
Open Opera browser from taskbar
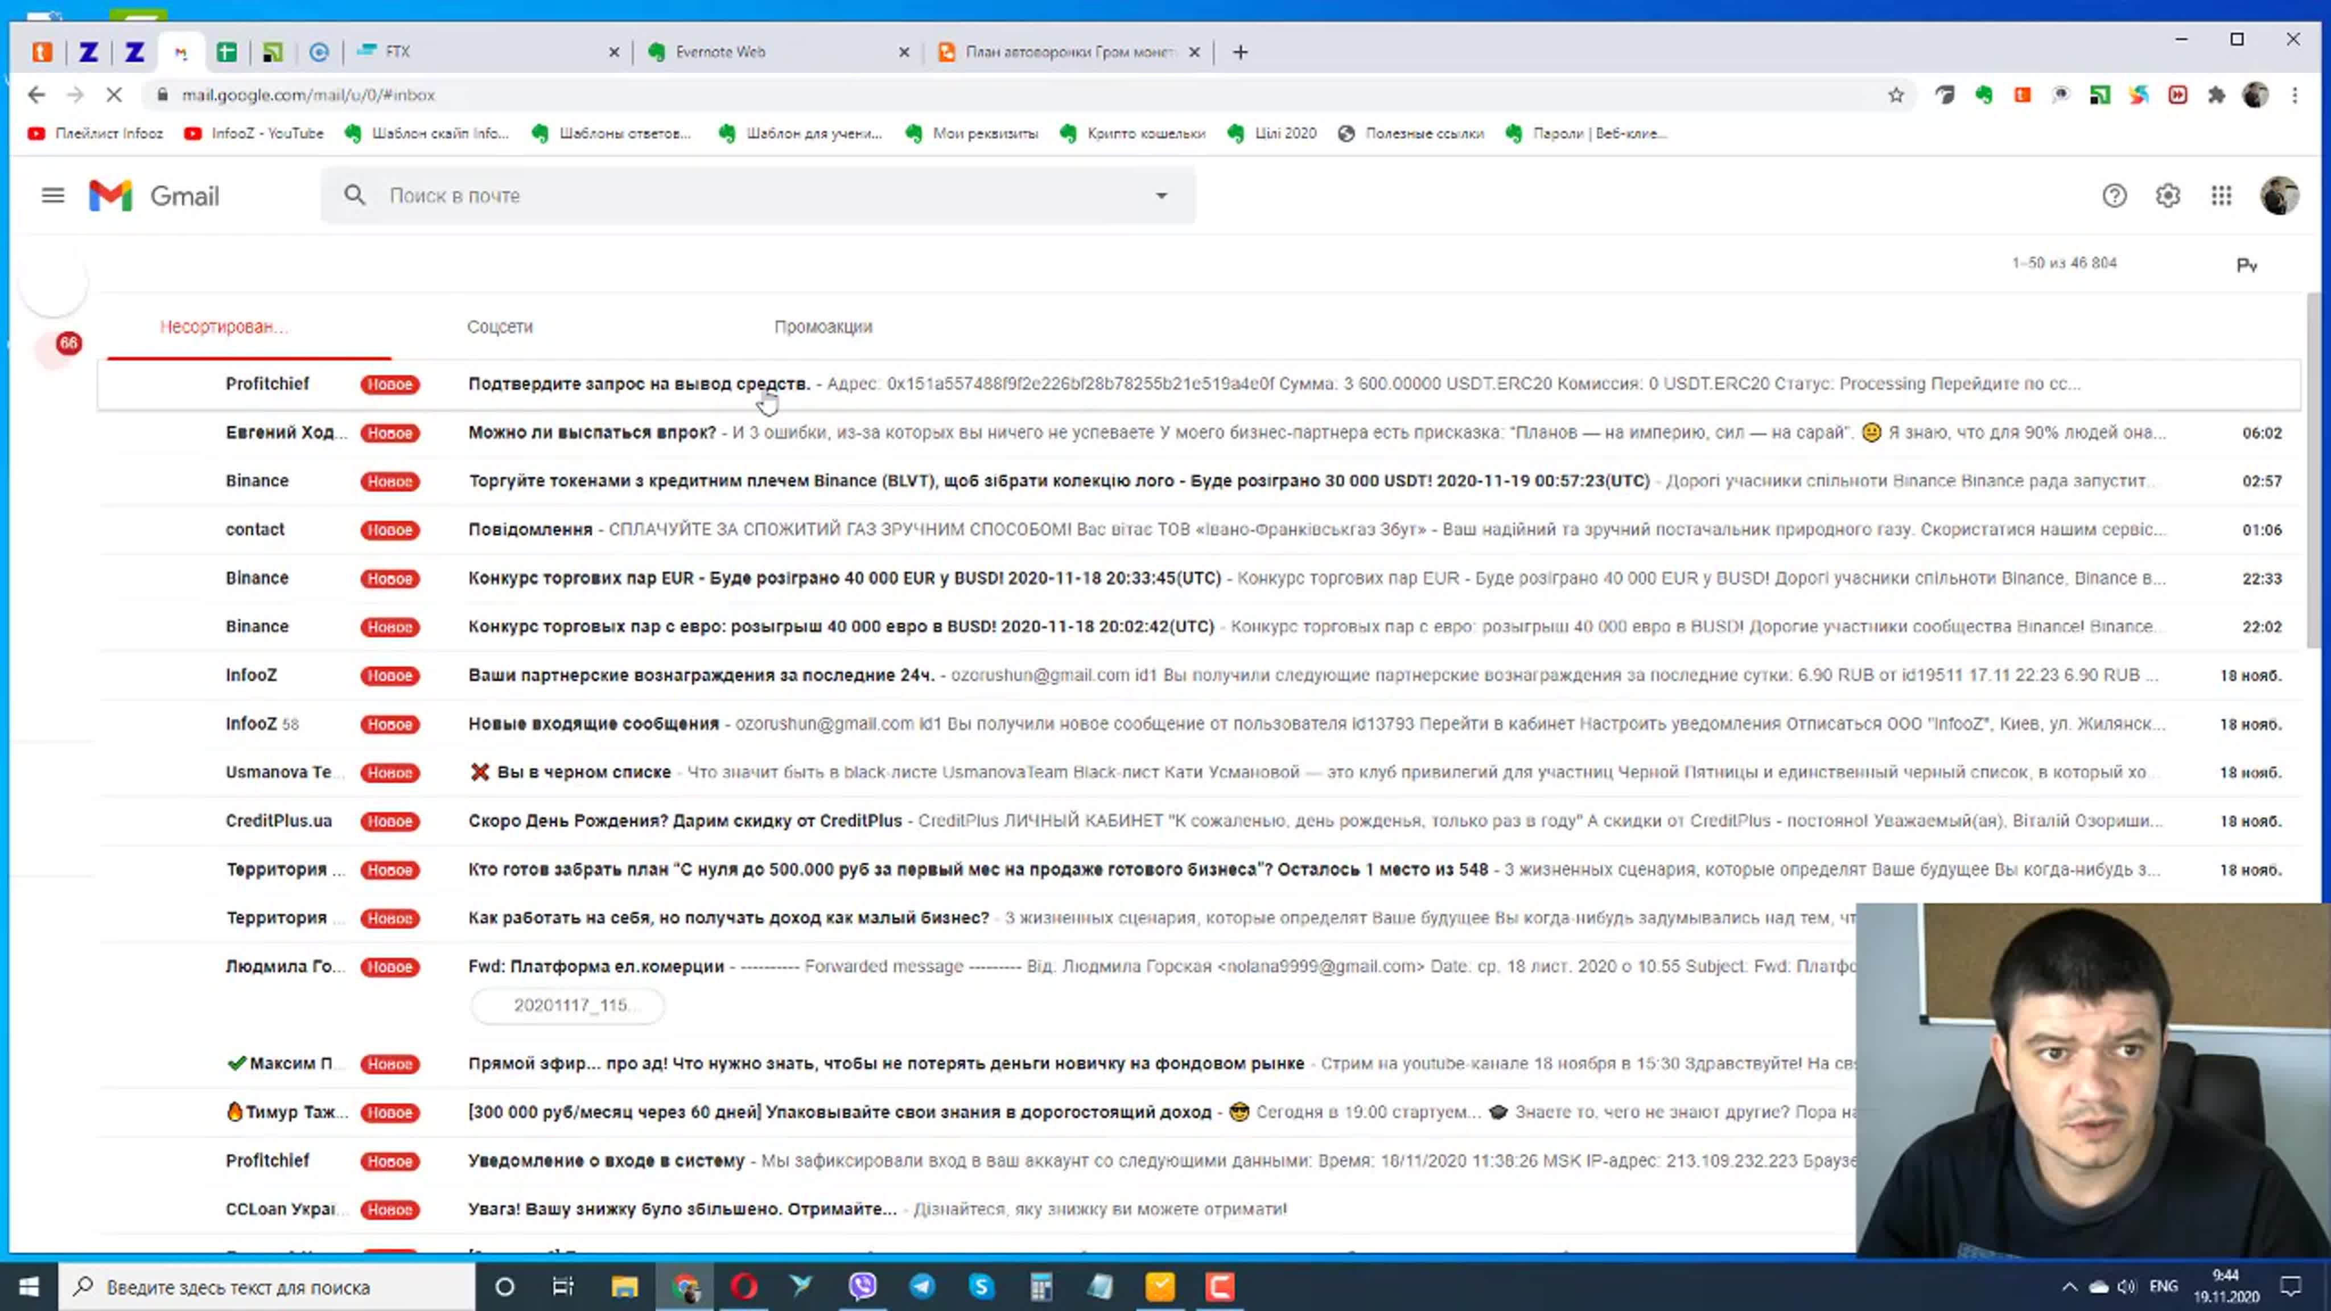pos(744,1285)
